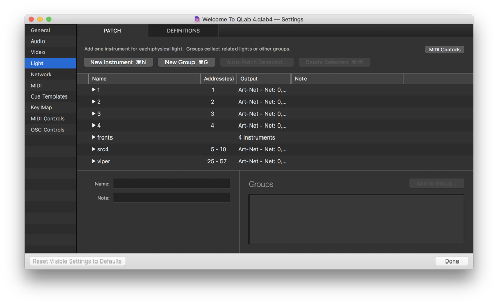
Task: Click Reset Visible Settings to Defaults
Action: point(77,261)
